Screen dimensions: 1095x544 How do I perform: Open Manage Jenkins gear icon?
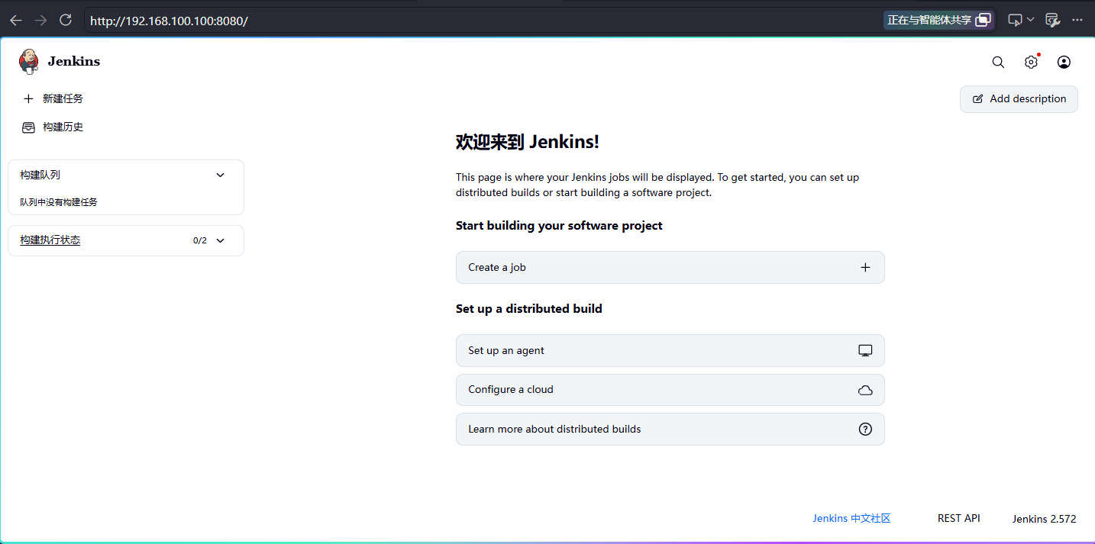click(1031, 62)
